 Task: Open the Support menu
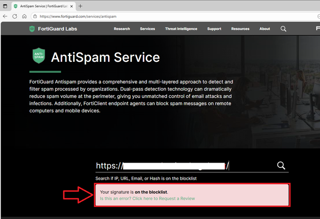tap(214, 29)
